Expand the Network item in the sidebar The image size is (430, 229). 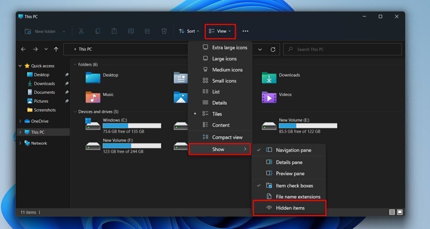pos(20,143)
